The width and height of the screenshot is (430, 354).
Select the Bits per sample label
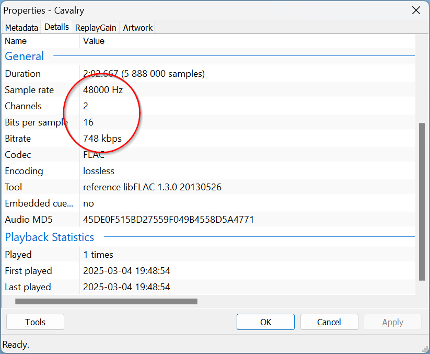36,122
